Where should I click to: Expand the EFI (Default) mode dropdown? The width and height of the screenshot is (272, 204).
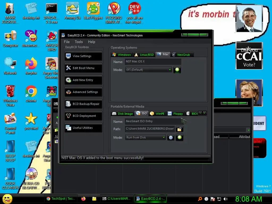coord(148,70)
